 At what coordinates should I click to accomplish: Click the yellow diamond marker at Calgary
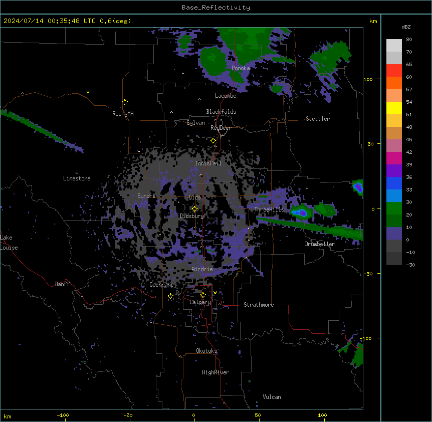pos(203,295)
